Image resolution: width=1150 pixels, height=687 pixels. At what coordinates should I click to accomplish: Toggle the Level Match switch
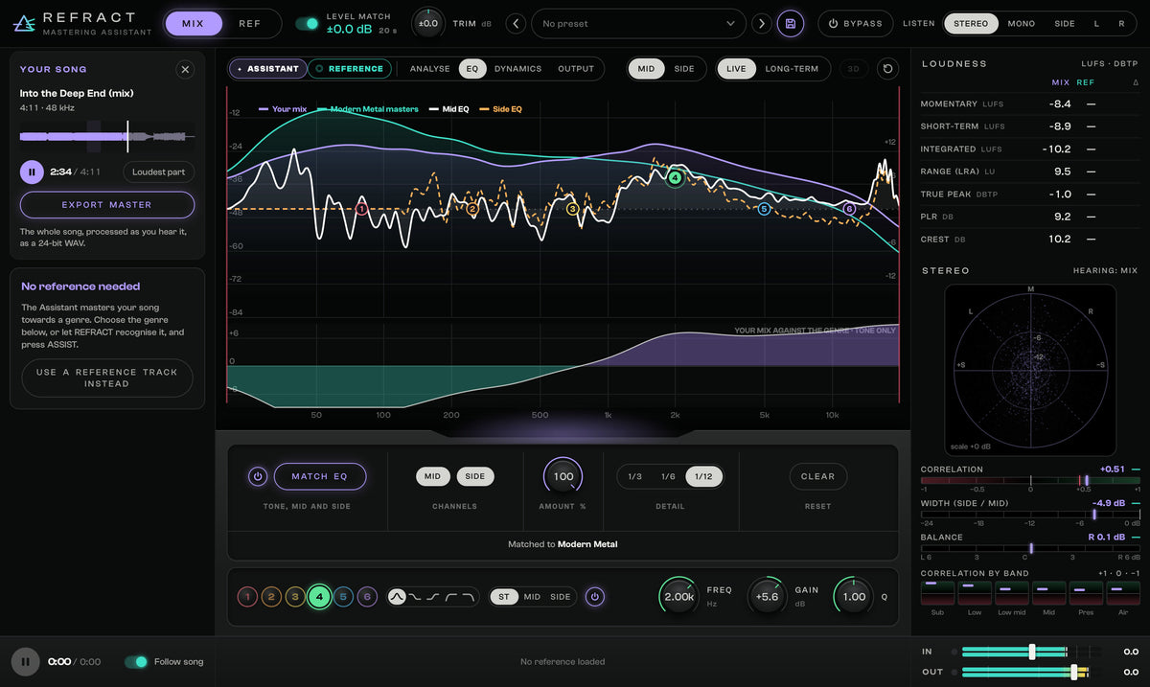pos(307,23)
